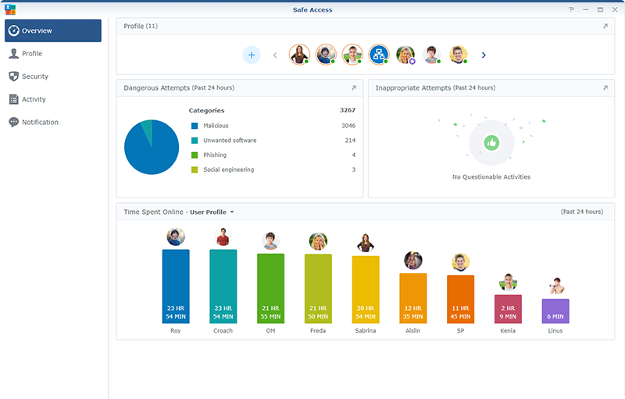Image resolution: width=625 pixels, height=399 pixels.
Task: Click the Malicious blue legend swatch
Action: point(195,126)
